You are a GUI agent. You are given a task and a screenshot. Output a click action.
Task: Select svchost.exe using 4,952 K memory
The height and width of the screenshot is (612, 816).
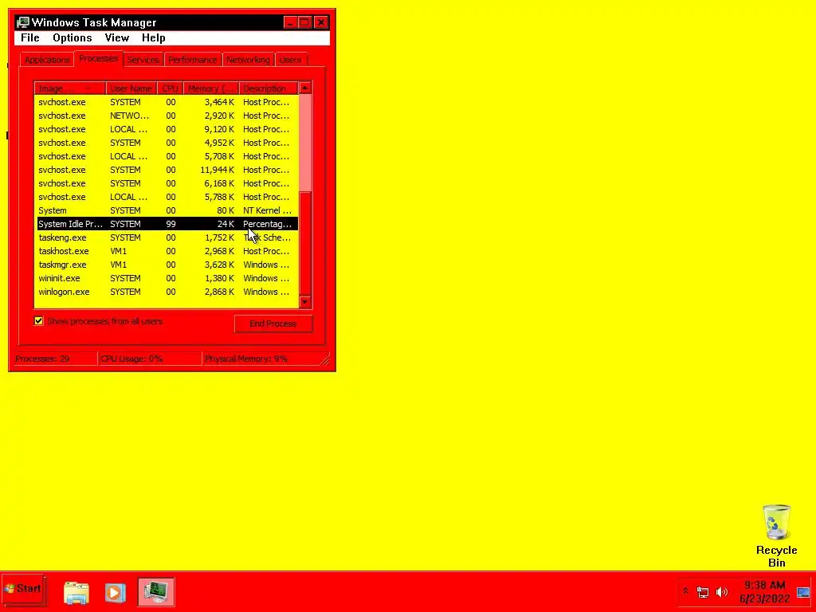click(166, 143)
